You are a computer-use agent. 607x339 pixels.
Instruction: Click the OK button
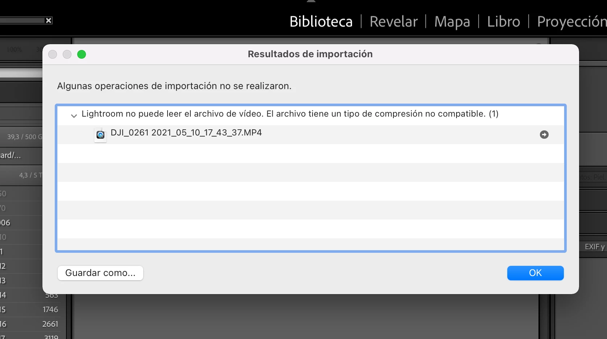(x=535, y=273)
